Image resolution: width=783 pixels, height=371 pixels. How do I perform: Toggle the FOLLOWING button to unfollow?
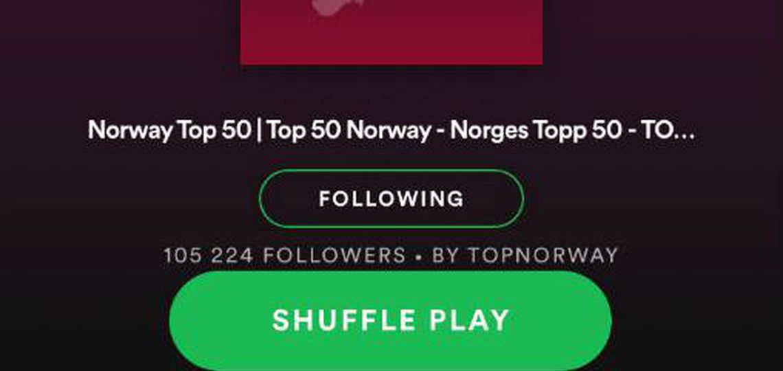[x=391, y=199]
